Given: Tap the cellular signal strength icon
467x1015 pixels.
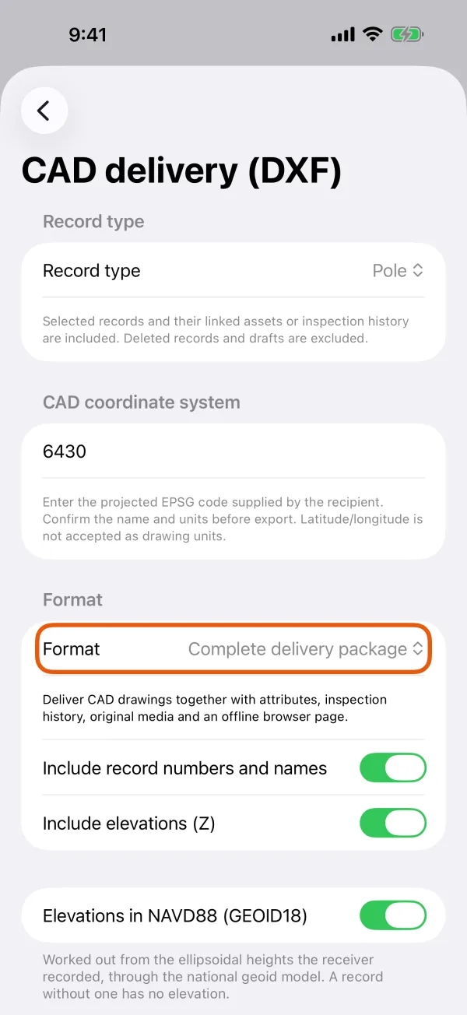Looking at the screenshot, I should click(342, 35).
